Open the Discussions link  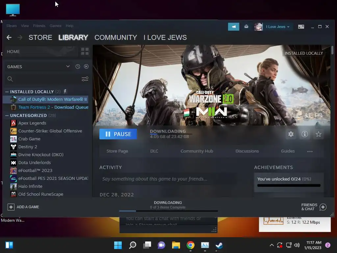[x=247, y=151]
